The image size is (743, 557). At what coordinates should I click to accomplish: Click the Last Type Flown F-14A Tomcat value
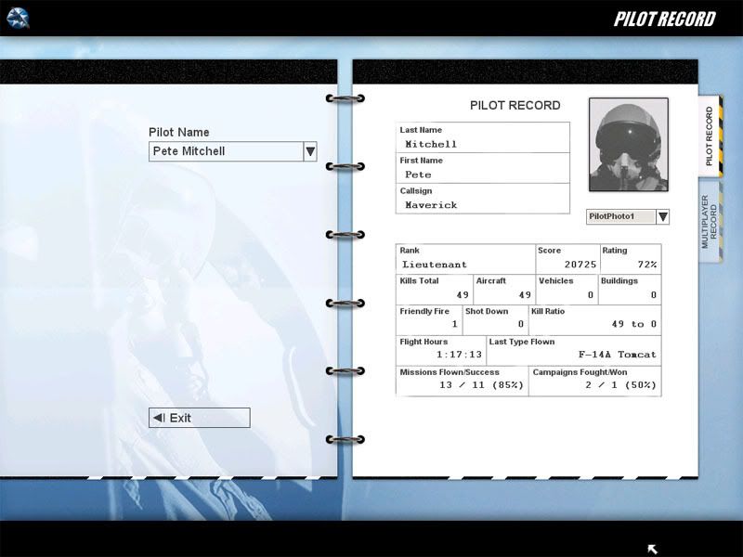click(x=618, y=355)
